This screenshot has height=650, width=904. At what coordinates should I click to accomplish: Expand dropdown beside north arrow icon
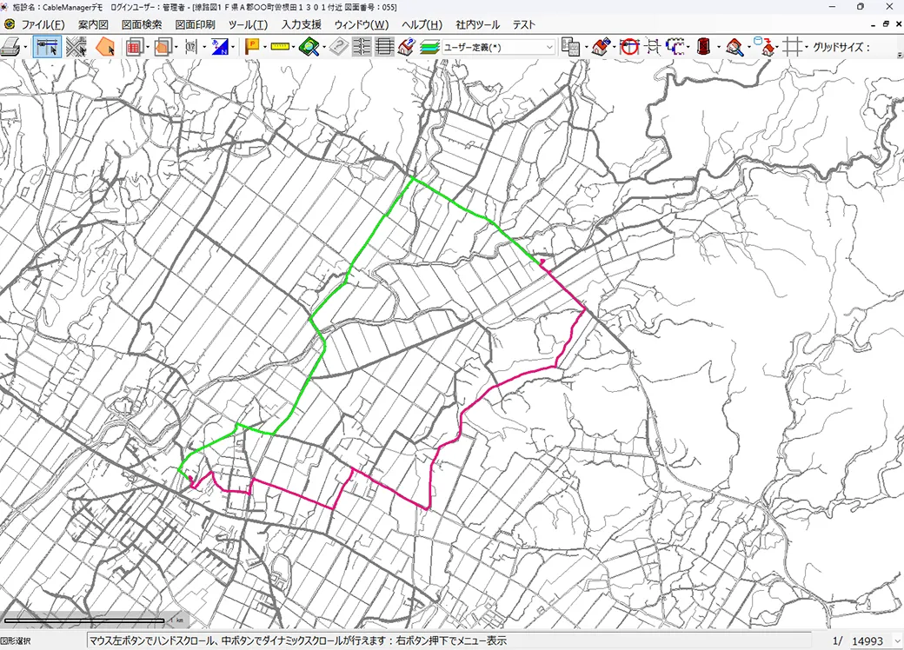click(x=233, y=47)
